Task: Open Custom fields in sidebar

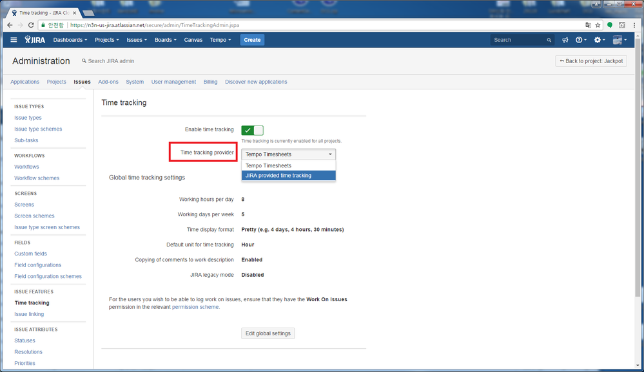Action: click(x=31, y=254)
